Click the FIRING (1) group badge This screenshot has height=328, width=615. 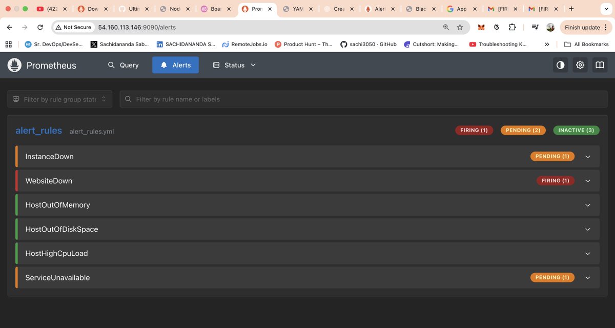pos(474,130)
